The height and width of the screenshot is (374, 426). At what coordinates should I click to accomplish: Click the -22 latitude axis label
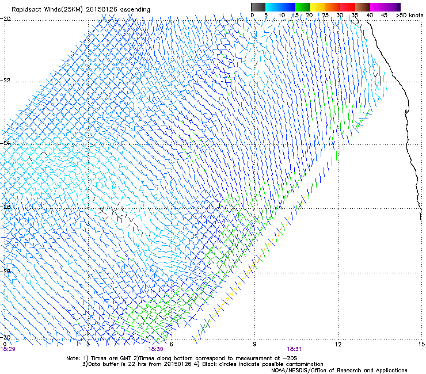click(5, 81)
